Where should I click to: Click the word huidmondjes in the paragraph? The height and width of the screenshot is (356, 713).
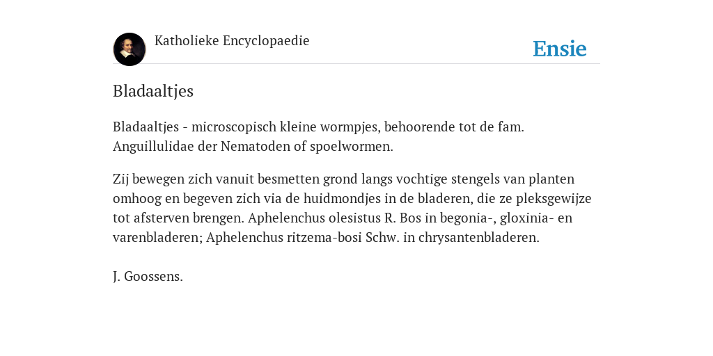[x=336, y=199]
